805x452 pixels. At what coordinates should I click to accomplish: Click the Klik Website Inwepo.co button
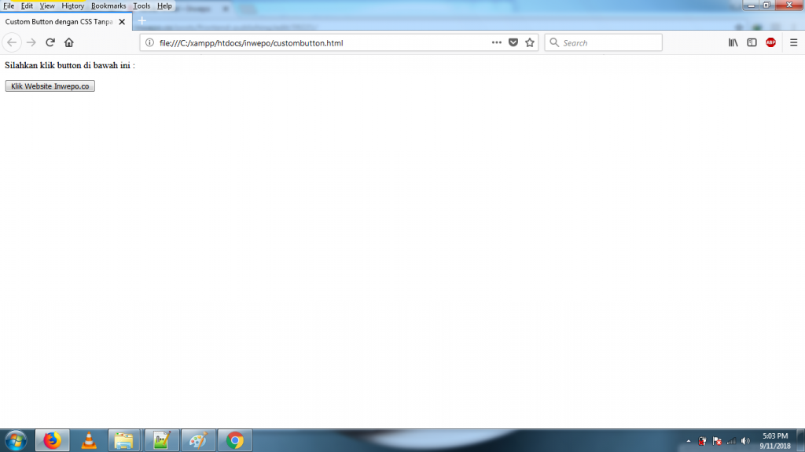pyautogui.click(x=50, y=86)
